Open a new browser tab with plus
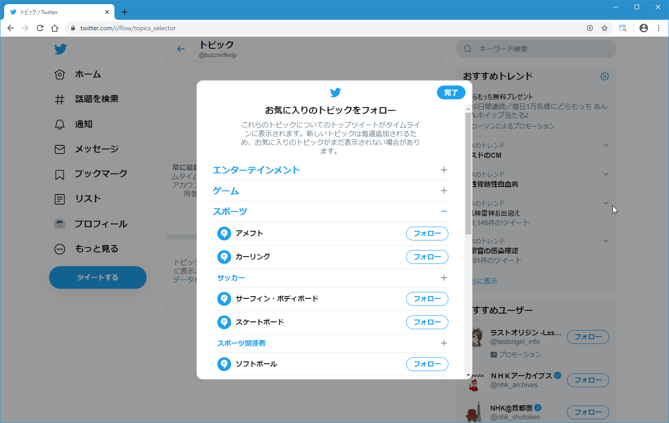This screenshot has height=423, width=669. 125,12
